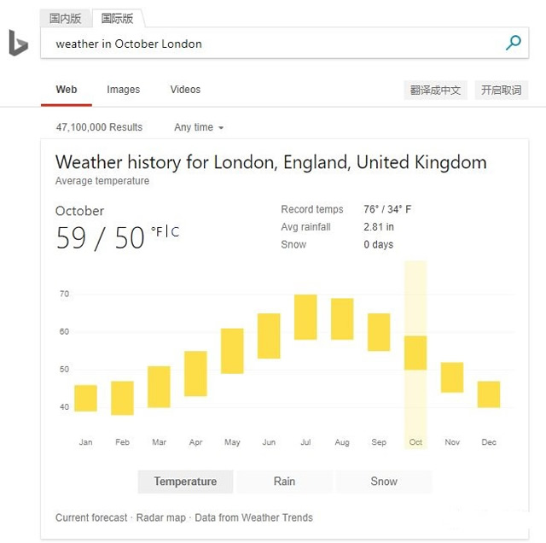Click the highlighted October temperature bar

click(x=415, y=353)
